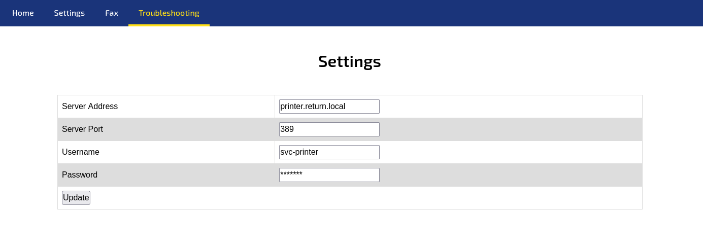Click blank area right of Password field
The height and width of the screenshot is (245, 703).
point(510,175)
